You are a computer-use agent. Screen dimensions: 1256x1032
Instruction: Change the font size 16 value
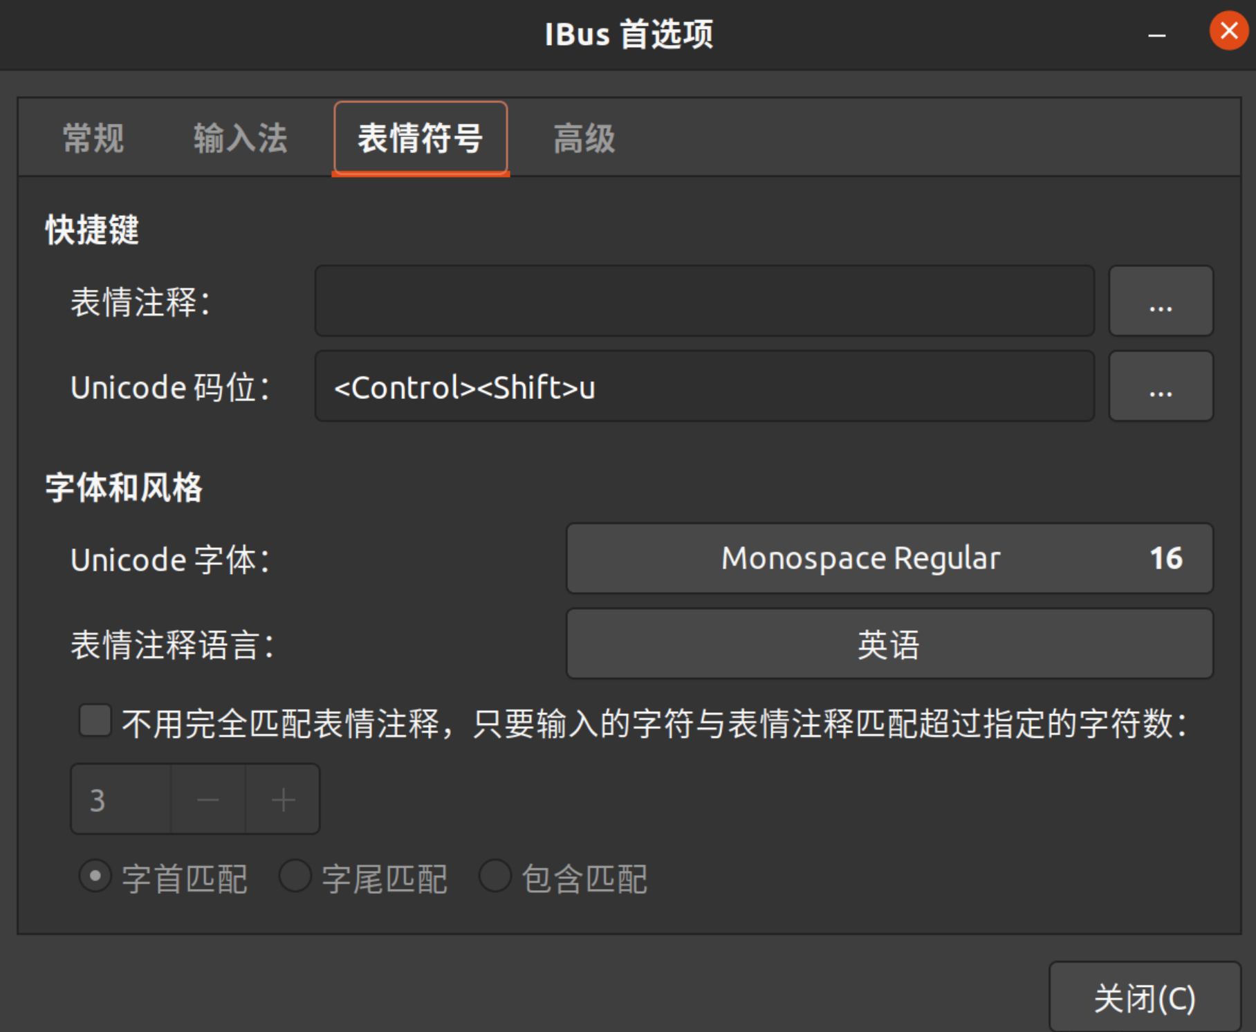pyautogui.click(x=1166, y=558)
